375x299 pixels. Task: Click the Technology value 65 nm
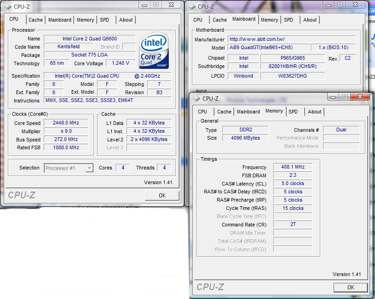point(57,63)
